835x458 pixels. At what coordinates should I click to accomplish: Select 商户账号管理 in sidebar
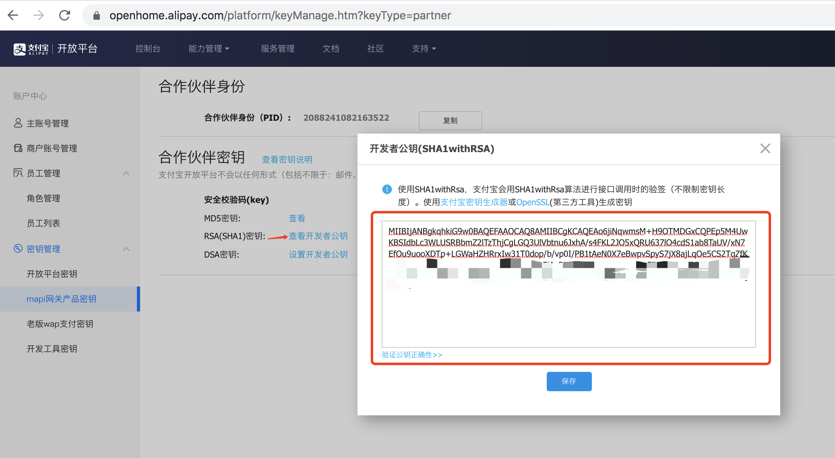coord(52,148)
